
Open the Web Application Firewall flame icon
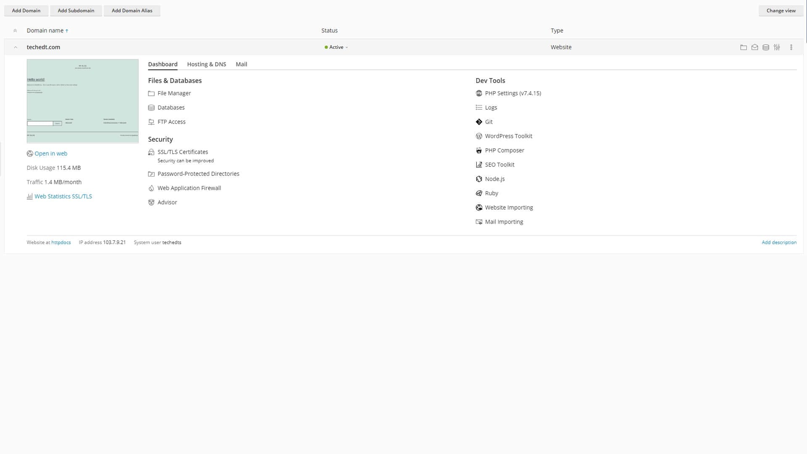click(x=151, y=188)
